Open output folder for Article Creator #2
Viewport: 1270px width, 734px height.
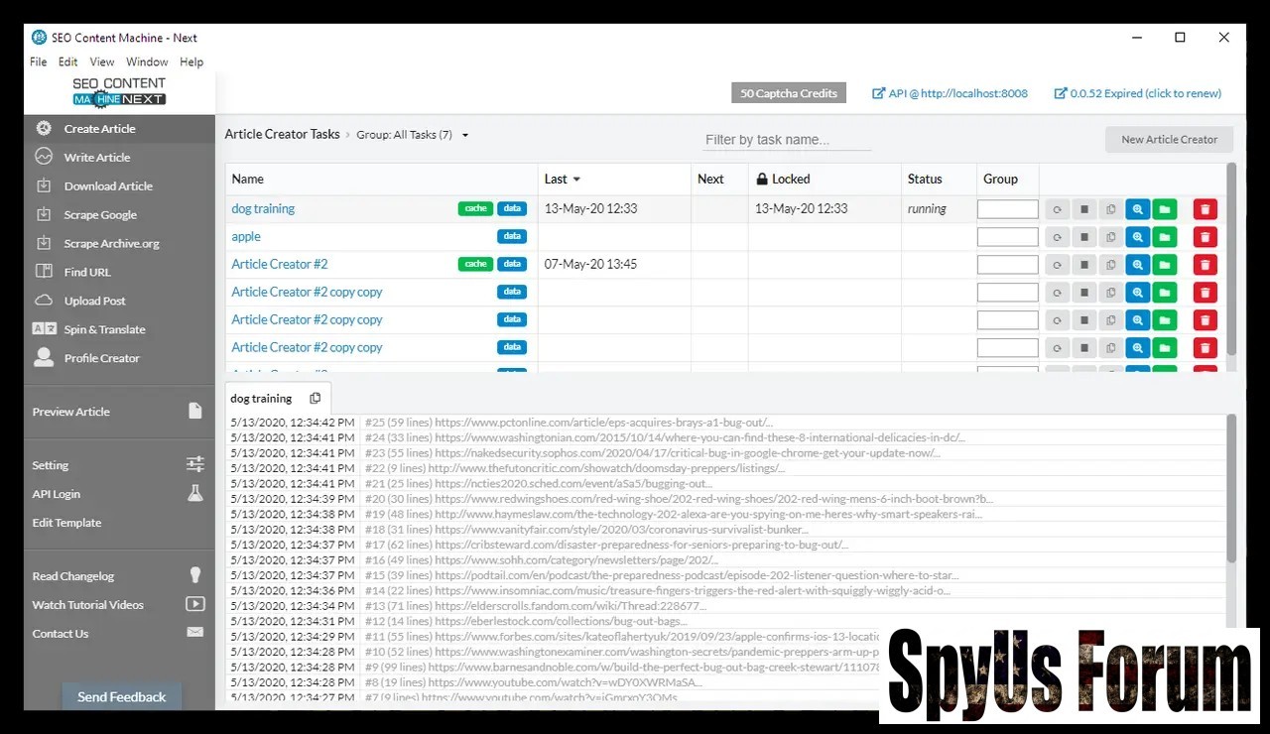(1164, 265)
